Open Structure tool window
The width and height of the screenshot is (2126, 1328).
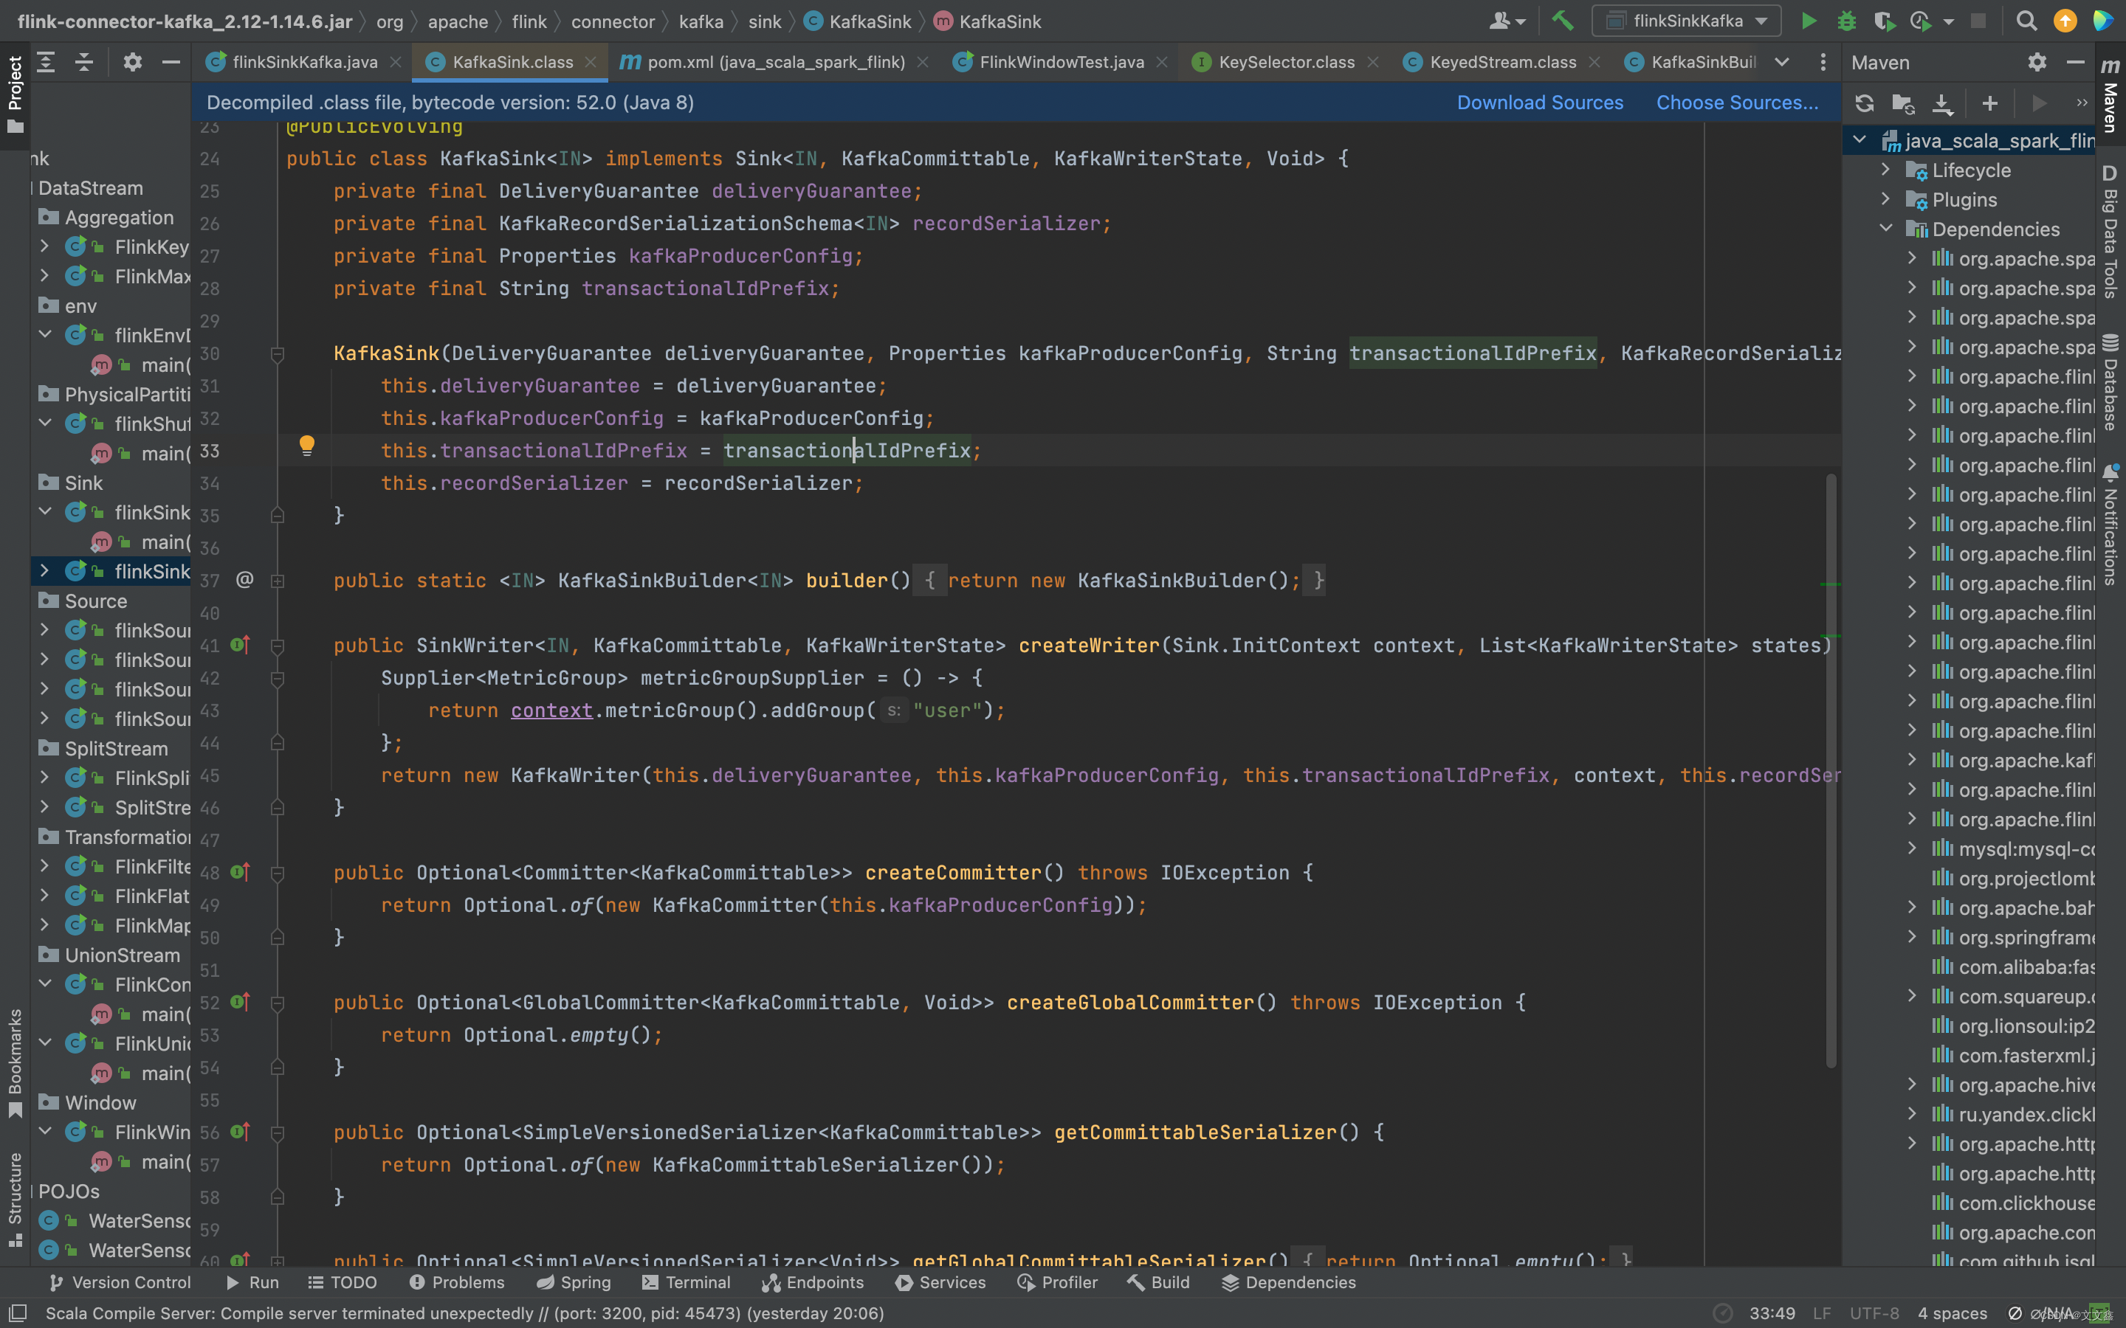click(15, 1199)
